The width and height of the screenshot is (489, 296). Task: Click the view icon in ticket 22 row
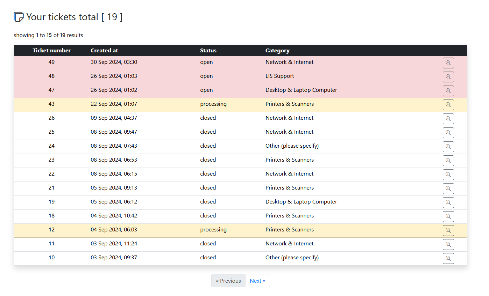point(448,175)
